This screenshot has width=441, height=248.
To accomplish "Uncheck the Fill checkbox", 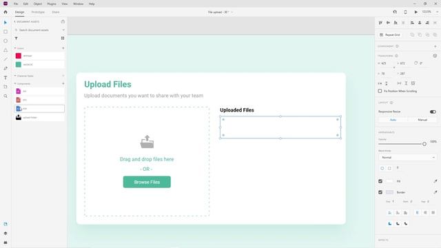I will pyautogui.click(x=380, y=181).
